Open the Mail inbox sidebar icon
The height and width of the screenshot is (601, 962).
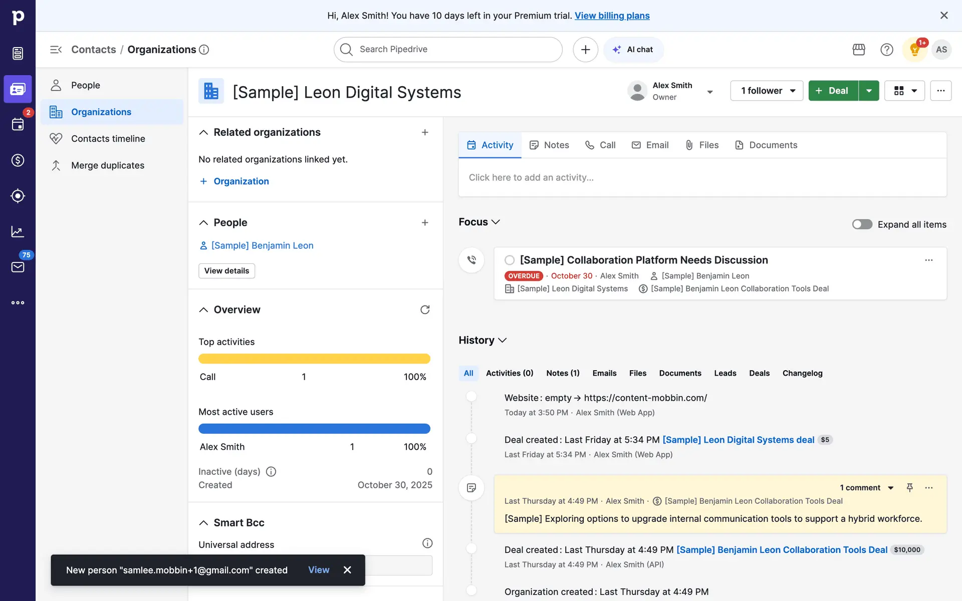(18, 267)
